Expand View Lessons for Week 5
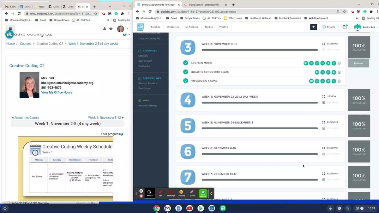Screen dimensions: 379x213 click(x=331, y=128)
